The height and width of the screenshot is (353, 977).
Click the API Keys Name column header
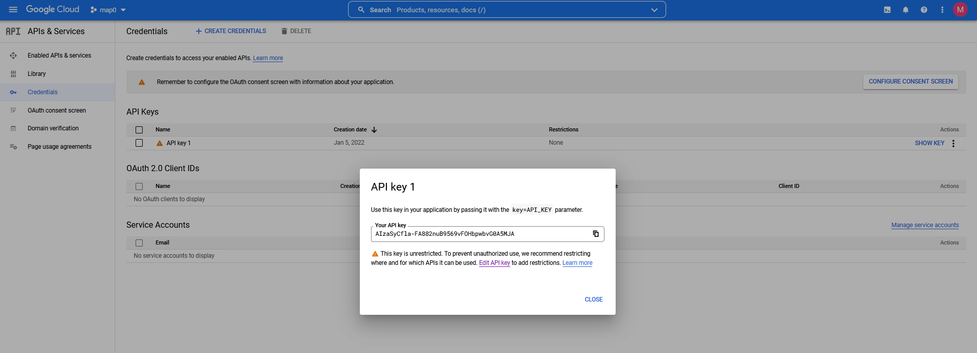click(163, 130)
